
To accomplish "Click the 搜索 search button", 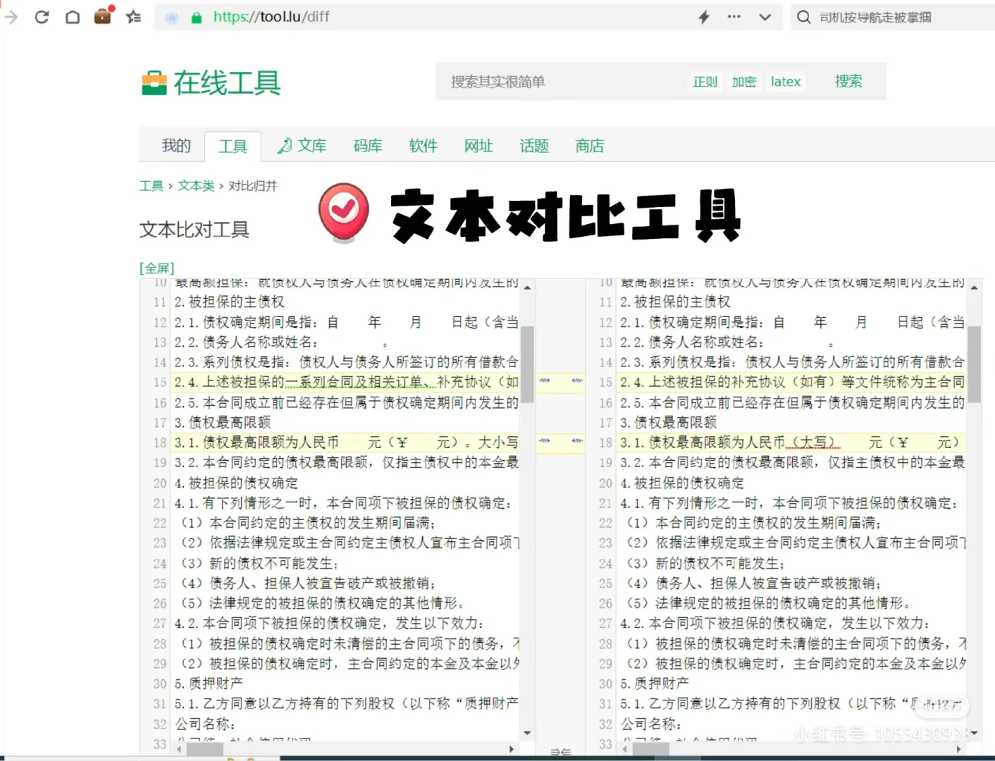I will pyautogui.click(x=848, y=81).
